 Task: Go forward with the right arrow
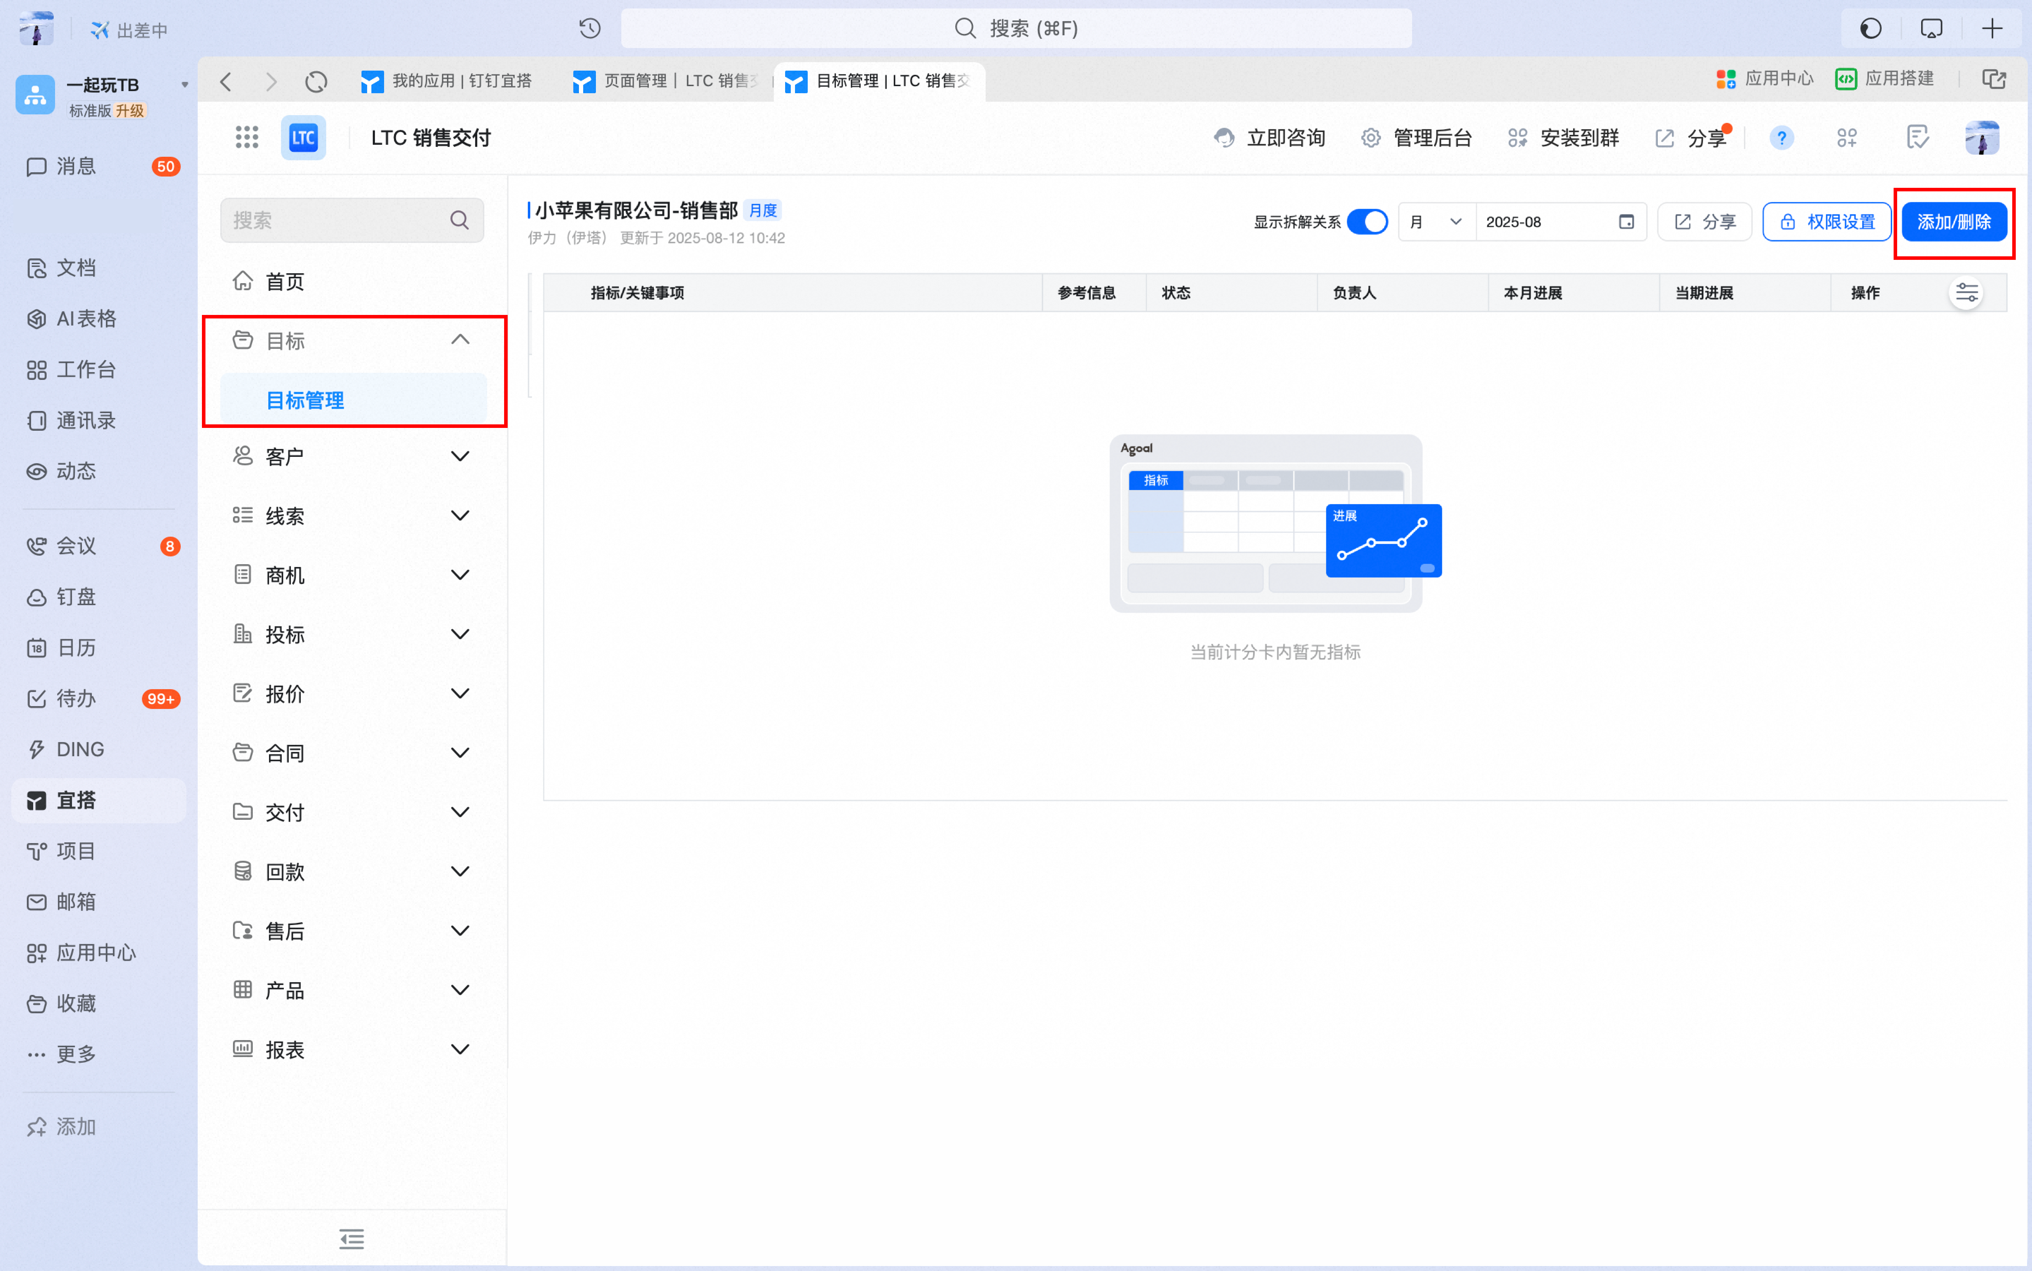(x=271, y=82)
